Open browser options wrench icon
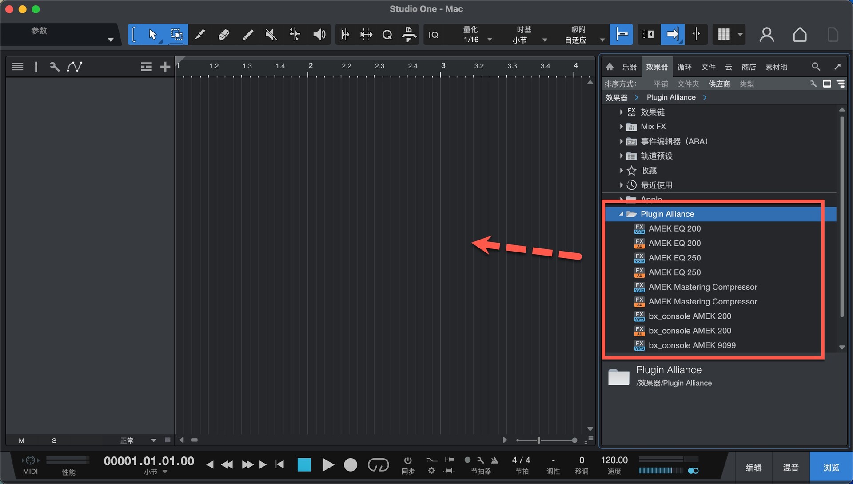 pyautogui.click(x=813, y=84)
